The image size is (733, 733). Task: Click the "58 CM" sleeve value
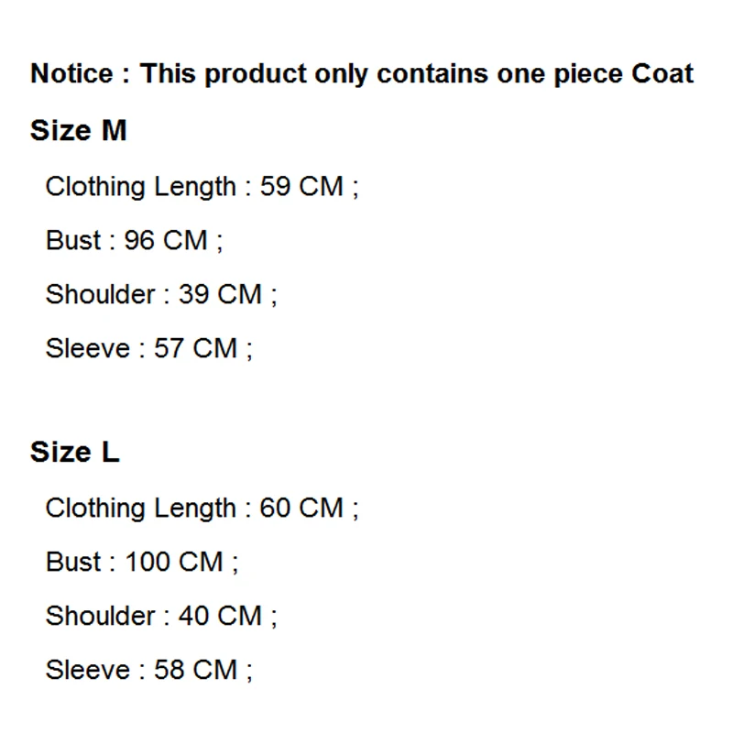(x=195, y=669)
